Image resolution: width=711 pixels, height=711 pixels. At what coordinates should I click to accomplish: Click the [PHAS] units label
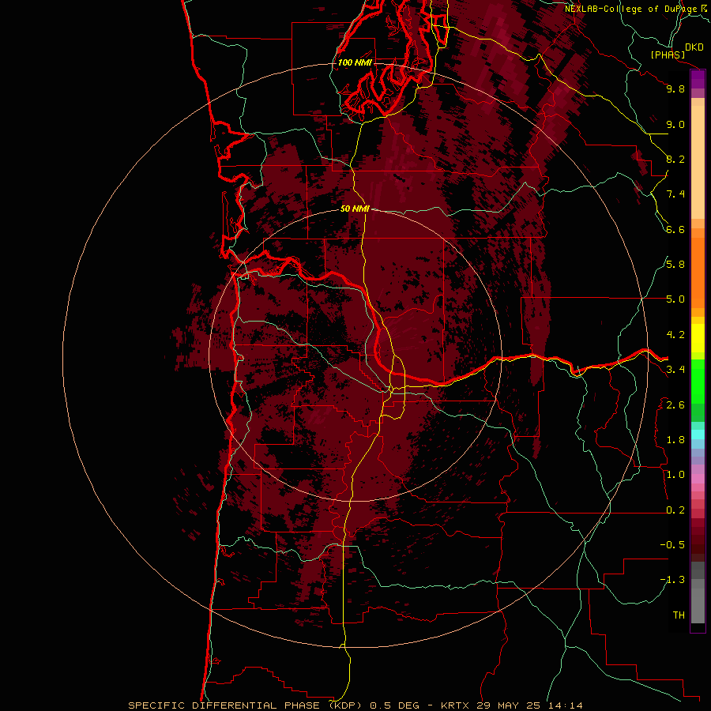668,55
